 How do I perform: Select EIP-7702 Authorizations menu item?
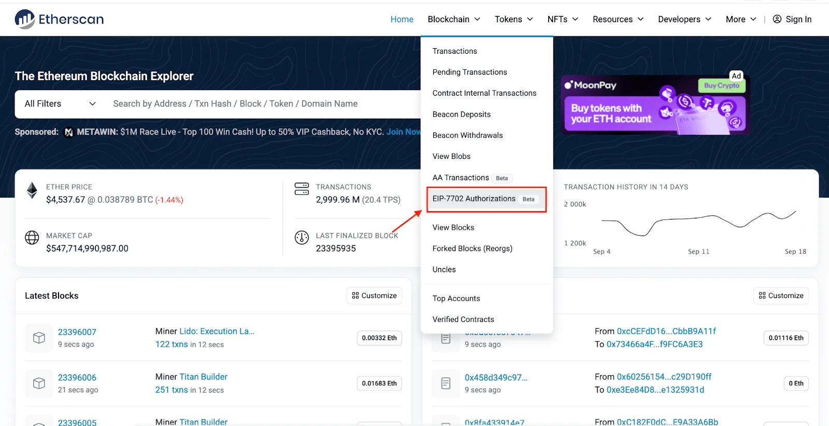point(486,199)
